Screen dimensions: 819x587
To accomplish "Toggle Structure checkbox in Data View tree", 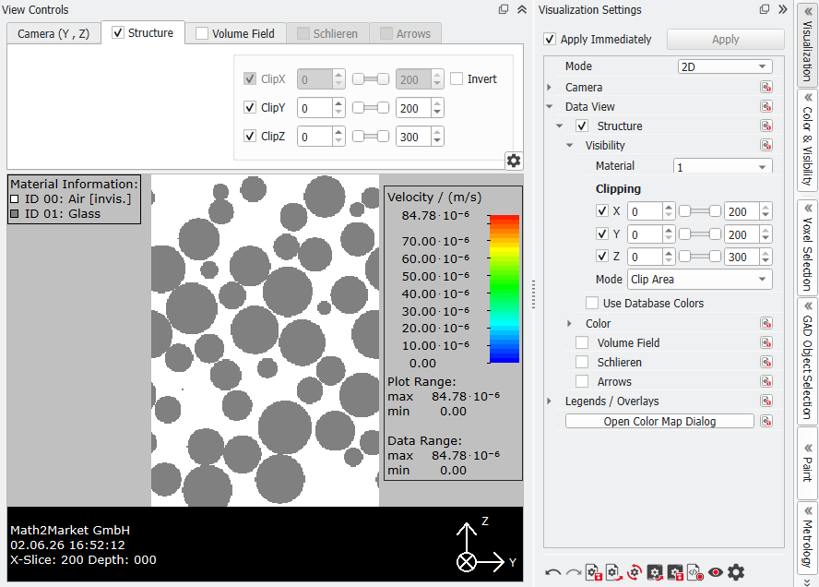I will tap(582, 126).
